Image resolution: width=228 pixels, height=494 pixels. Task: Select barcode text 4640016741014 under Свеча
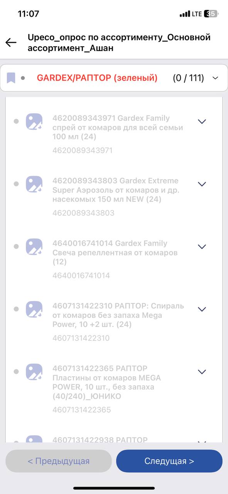[81, 276]
